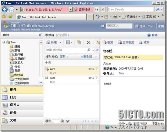Screen dimensions: 167x132
Task: Print the page using the printer icon
Action: pyautogui.click(x=115, y=16)
